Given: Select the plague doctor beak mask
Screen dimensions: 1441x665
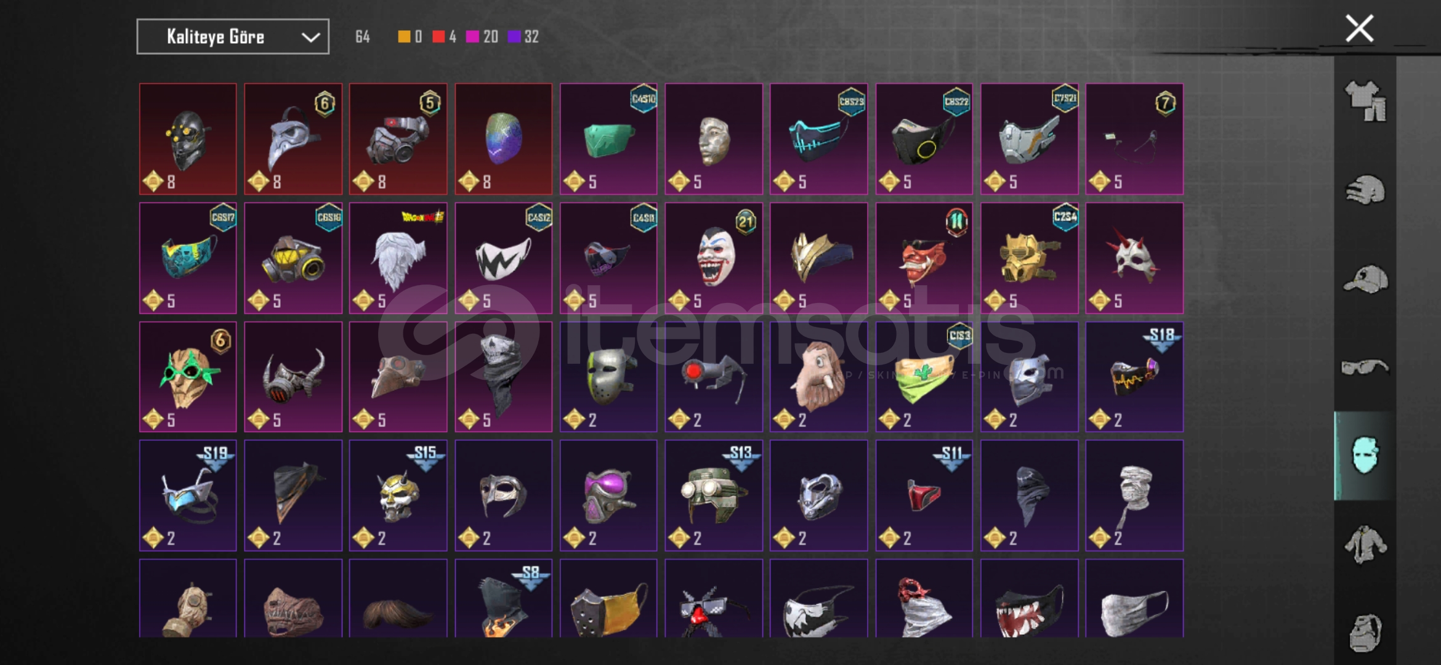Looking at the screenshot, I should tap(293, 139).
